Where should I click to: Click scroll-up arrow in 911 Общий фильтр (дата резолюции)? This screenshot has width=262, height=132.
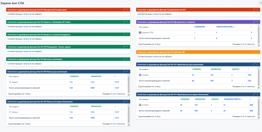[x=259, y=67]
